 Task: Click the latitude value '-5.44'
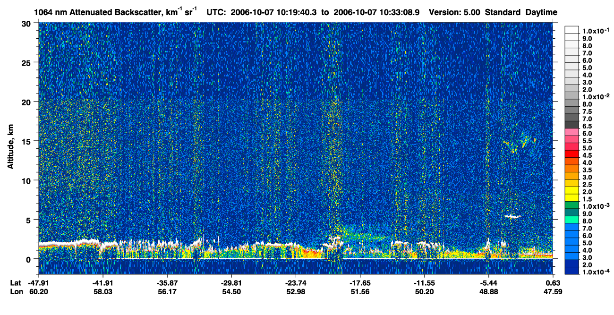[x=489, y=283]
